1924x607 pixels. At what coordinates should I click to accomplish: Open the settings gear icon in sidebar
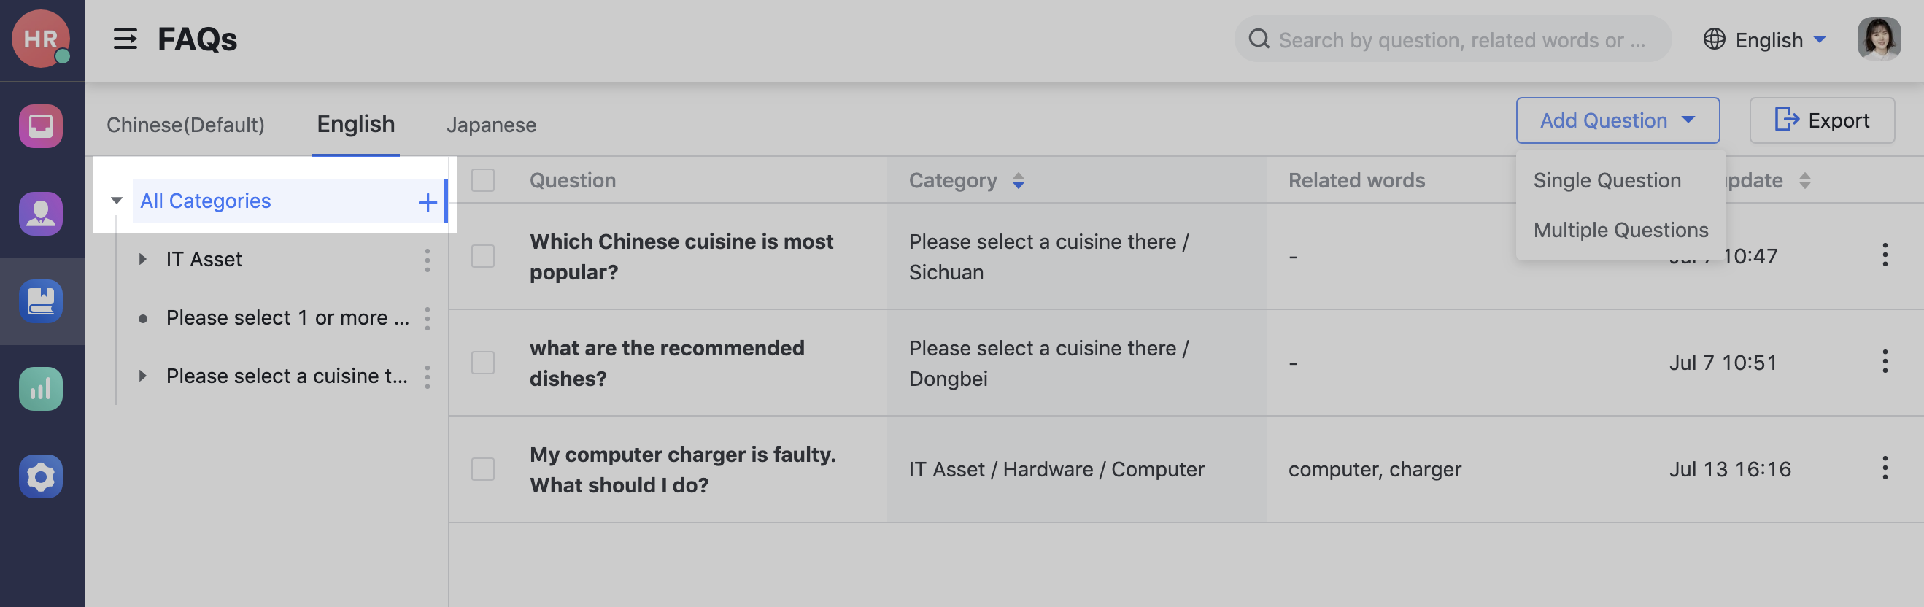[41, 476]
